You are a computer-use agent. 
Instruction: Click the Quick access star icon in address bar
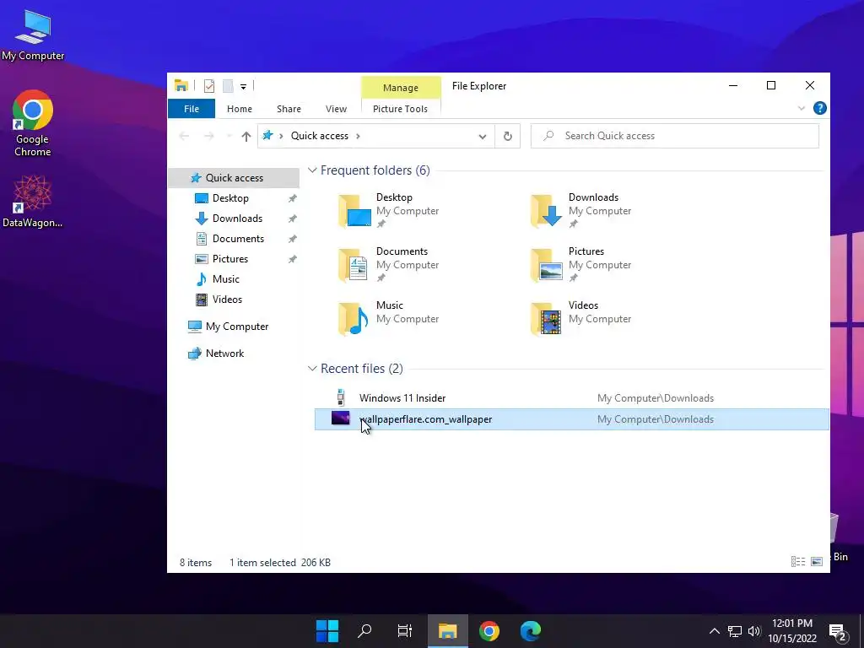pos(267,136)
